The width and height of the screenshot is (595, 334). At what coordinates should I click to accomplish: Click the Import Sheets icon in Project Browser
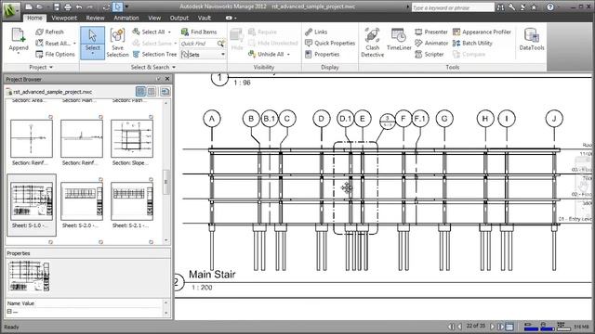[165, 92]
